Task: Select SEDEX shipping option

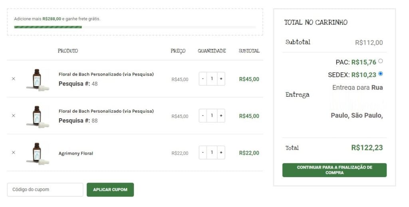Action: point(380,74)
